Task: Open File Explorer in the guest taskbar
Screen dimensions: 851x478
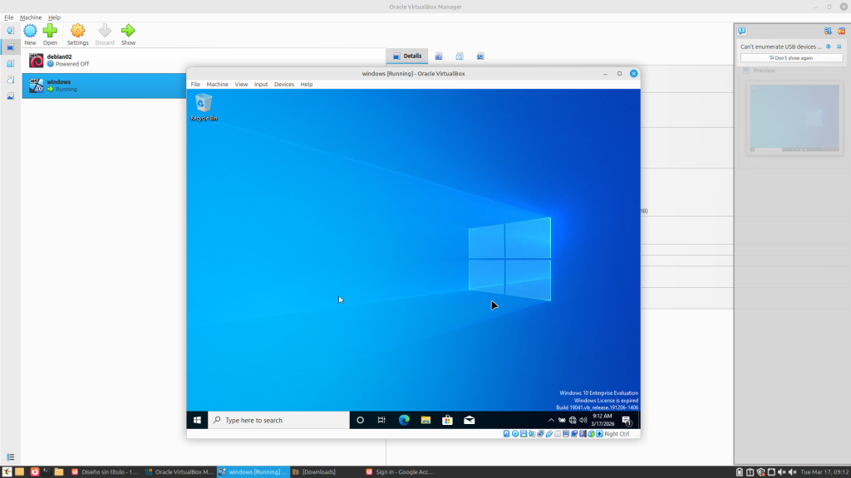Action: click(x=425, y=420)
